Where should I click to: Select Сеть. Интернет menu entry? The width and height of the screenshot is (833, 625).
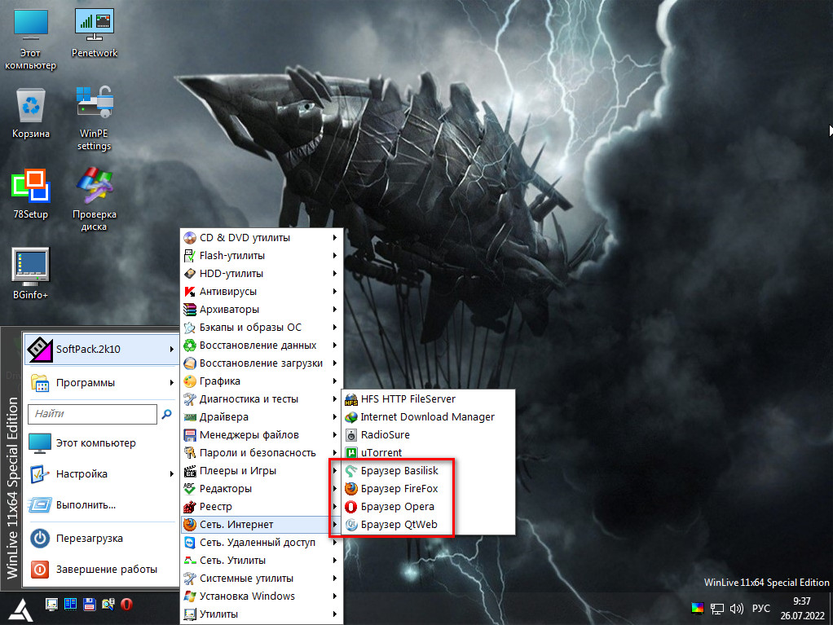(x=262, y=525)
